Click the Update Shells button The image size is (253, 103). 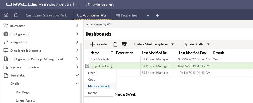pos(193,44)
